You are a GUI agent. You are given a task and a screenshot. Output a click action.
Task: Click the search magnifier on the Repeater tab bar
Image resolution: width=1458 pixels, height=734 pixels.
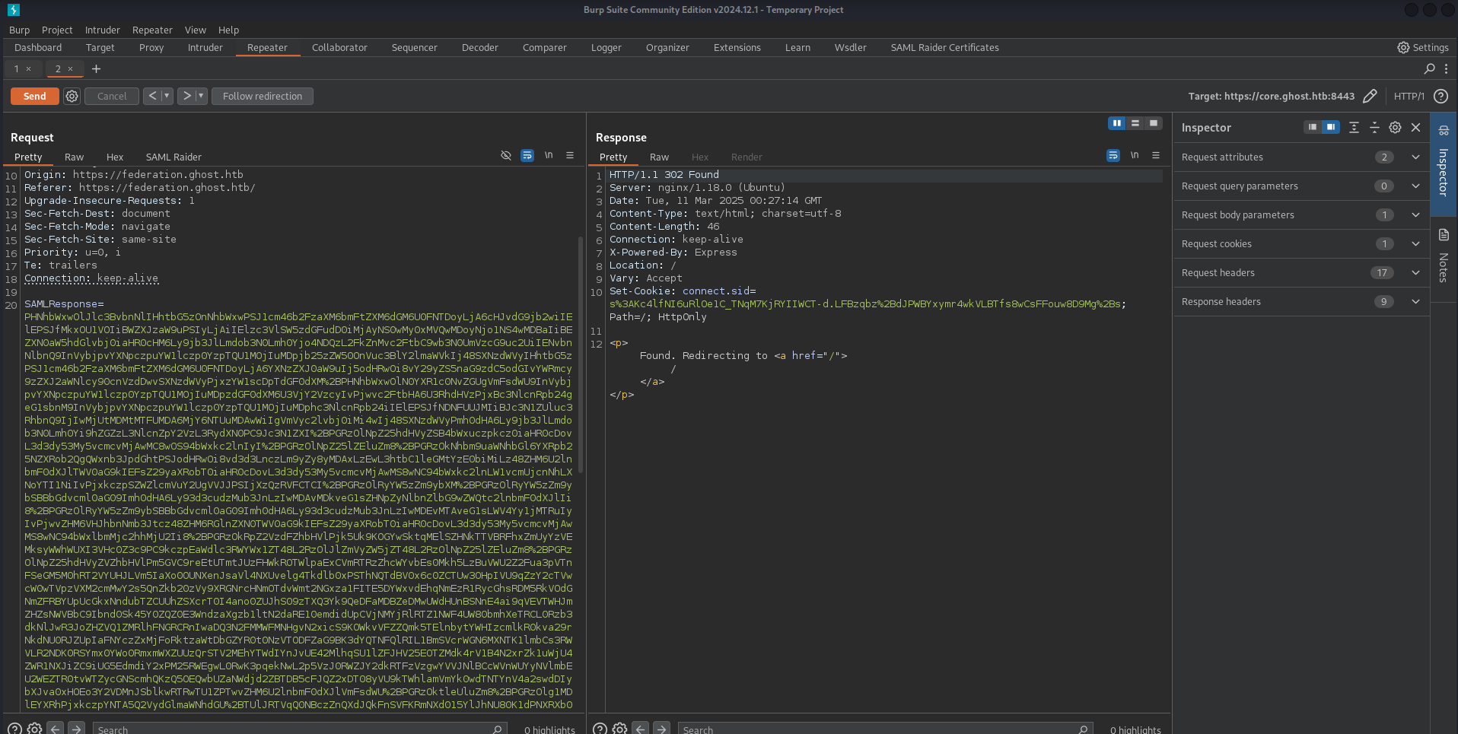coord(1429,68)
